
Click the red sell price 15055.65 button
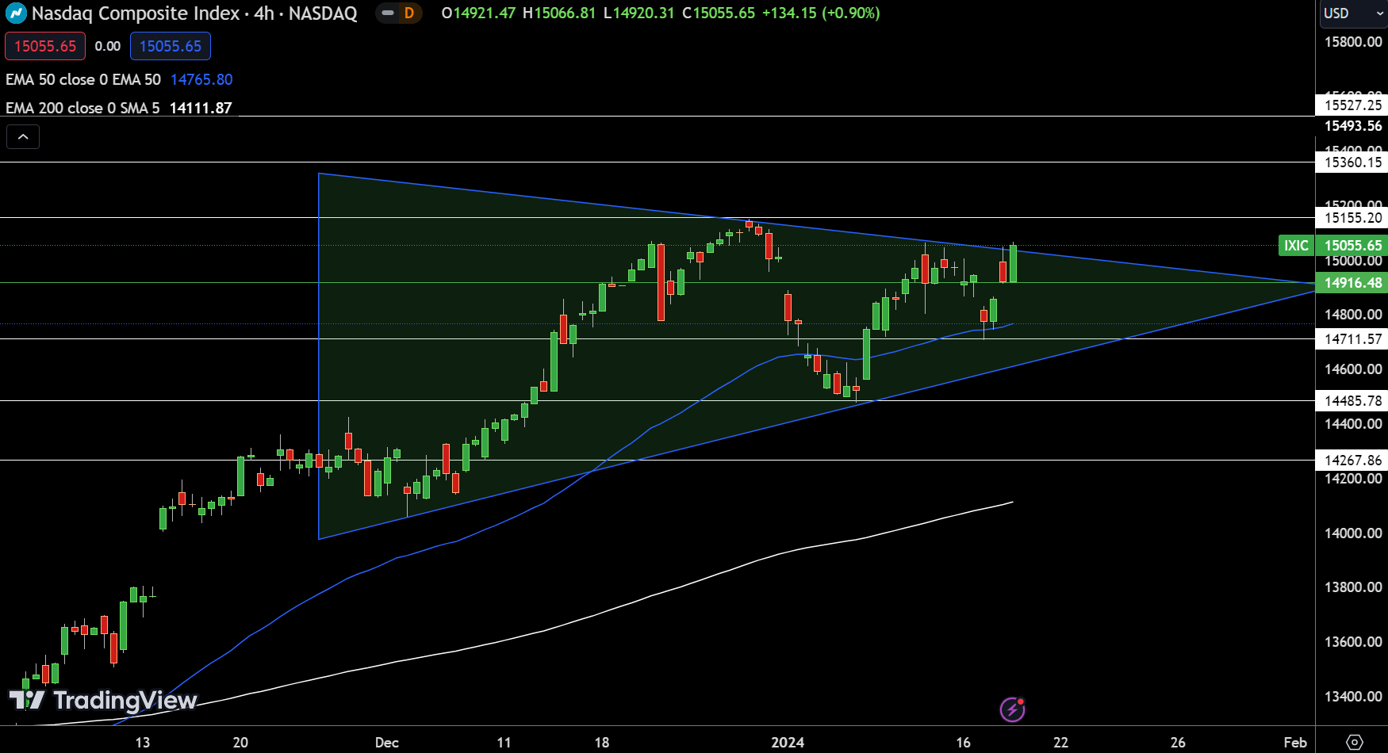tap(45, 46)
